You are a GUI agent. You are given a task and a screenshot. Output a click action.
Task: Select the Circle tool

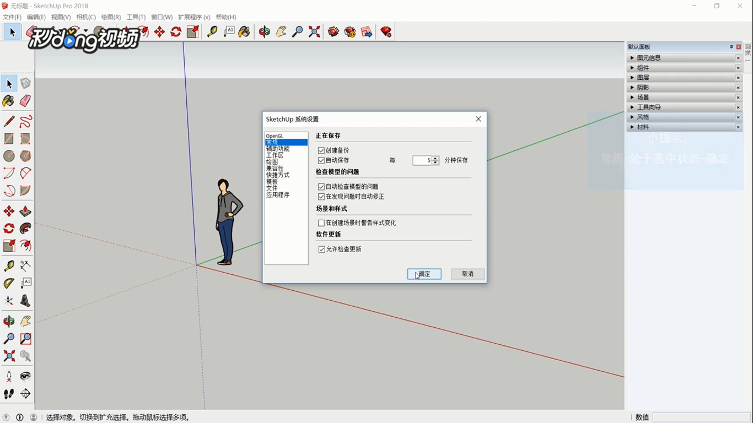9,156
